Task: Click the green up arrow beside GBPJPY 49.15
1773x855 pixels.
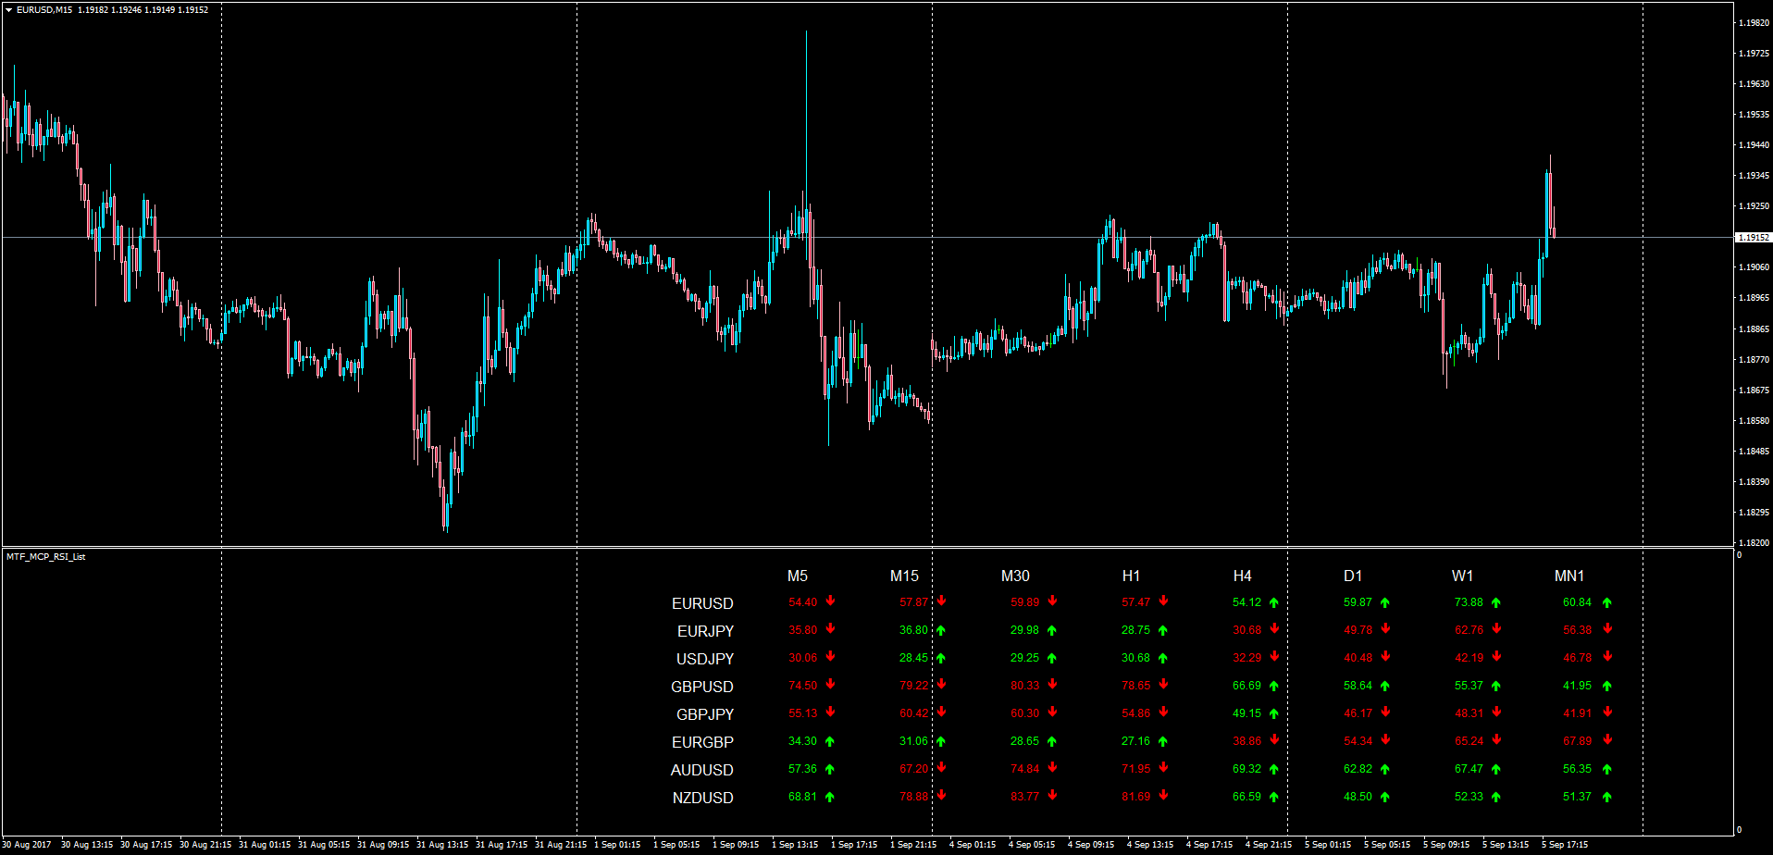Action: pyautogui.click(x=1274, y=713)
